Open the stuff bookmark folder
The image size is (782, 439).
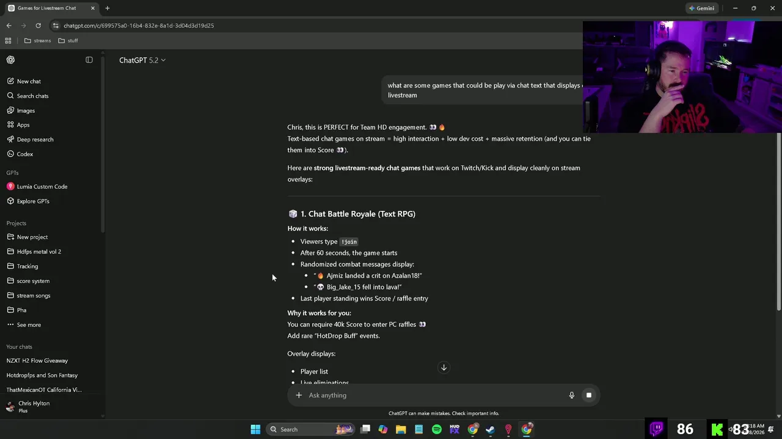[x=68, y=41]
